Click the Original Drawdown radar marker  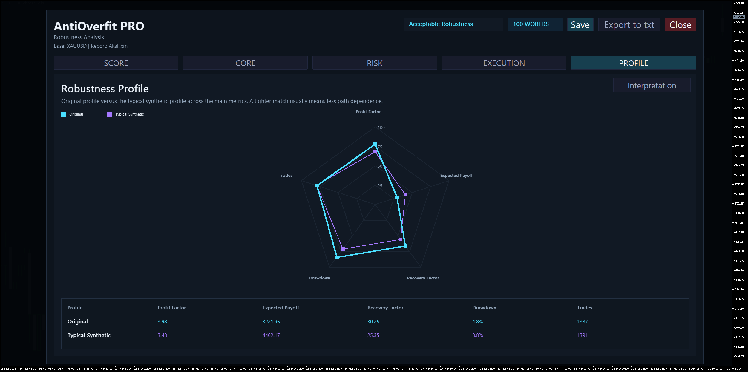(337, 257)
